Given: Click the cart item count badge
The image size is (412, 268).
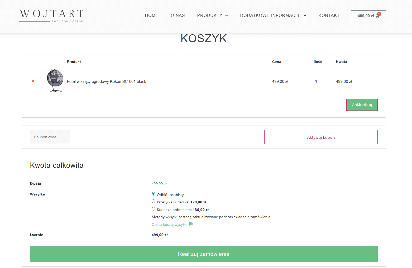Looking at the screenshot, I should click(379, 14).
